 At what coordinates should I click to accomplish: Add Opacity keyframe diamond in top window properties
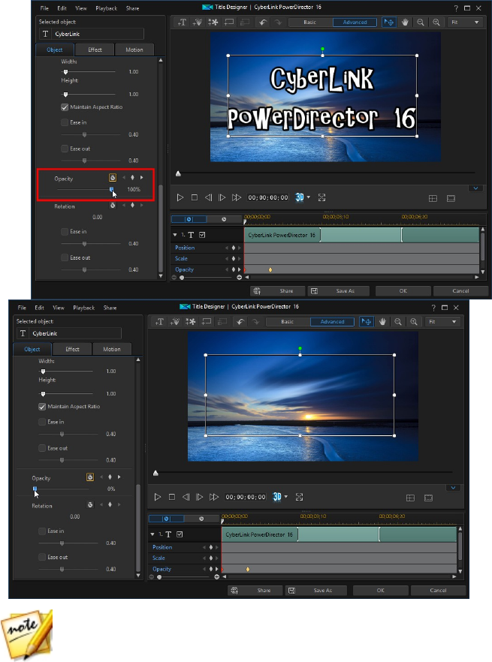(132, 178)
